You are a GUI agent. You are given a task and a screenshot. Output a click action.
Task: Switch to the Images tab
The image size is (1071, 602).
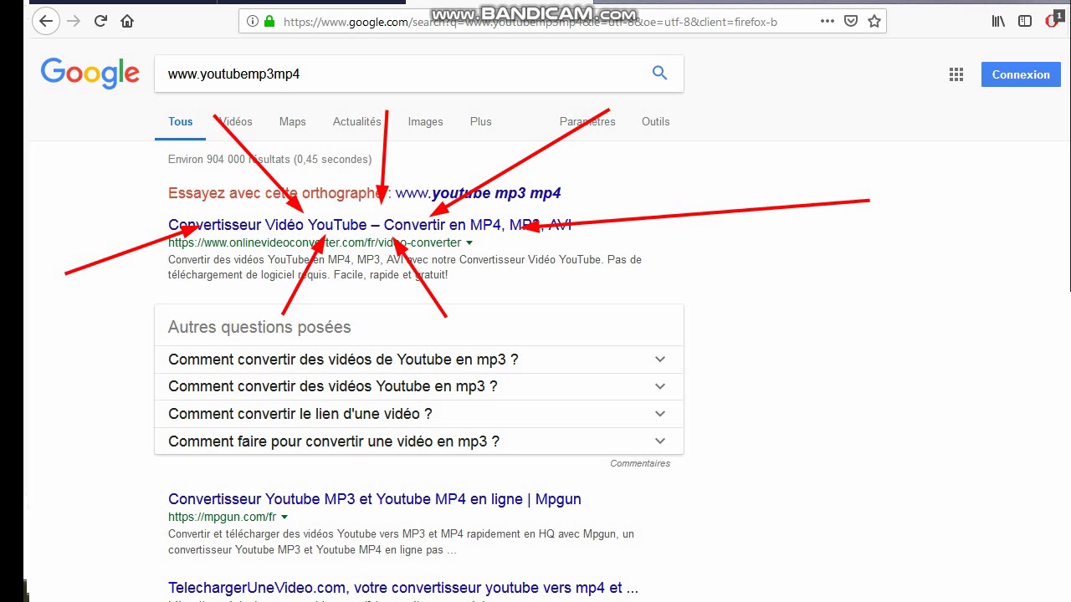(x=425, y=121)
